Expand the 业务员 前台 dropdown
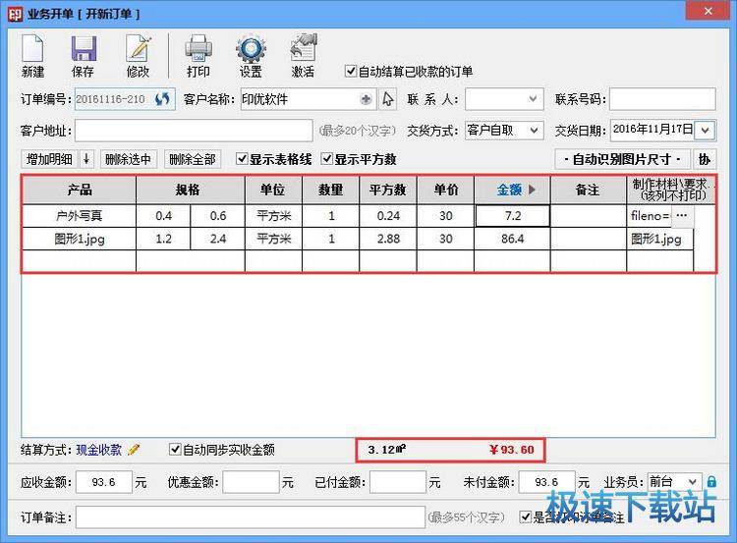Image resolution: width=737 pixels, height=543 pixels. (x=692, y=482)
